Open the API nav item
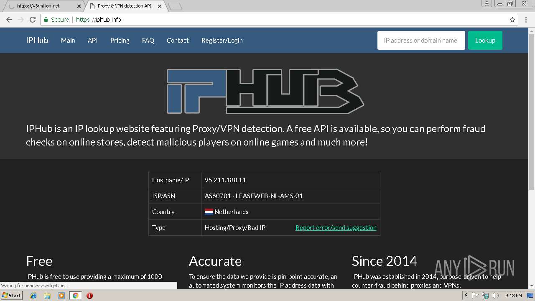Image resolution: width=535 pixels, height=301 pixels. tap(92, 41)
